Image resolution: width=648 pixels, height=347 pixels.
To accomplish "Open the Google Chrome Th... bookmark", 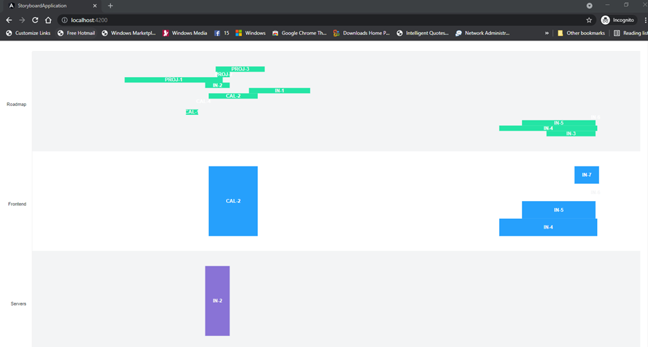I will (x=299, y=33).
